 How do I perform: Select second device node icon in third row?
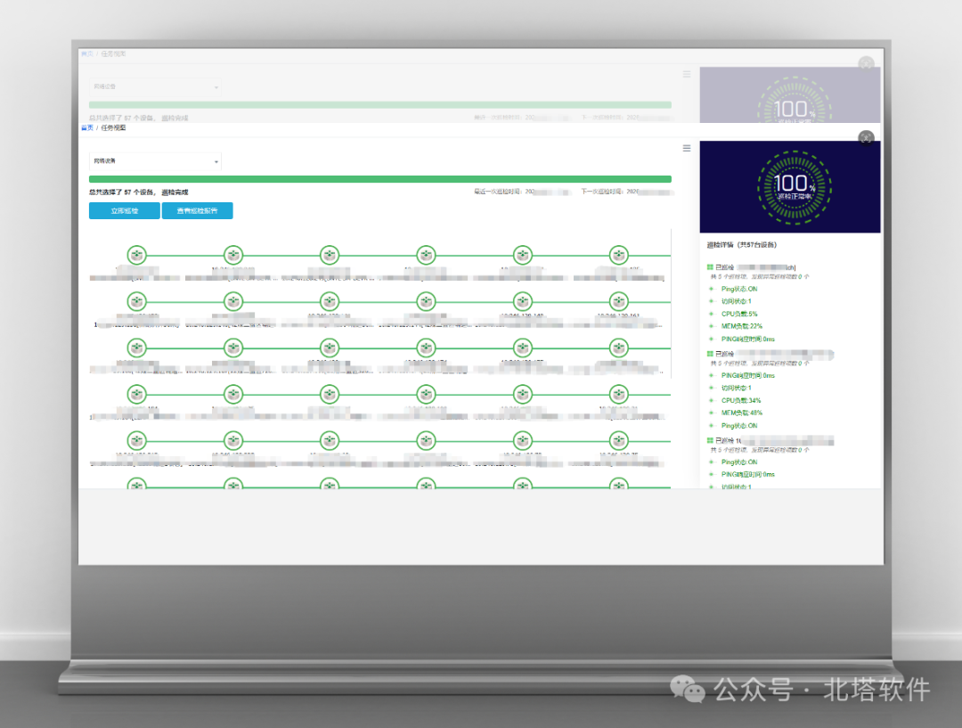click(233, 348)
